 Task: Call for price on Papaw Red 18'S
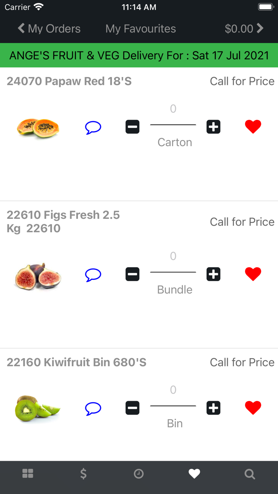242,81
